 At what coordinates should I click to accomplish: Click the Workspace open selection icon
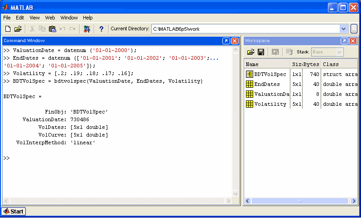point(275,52)
